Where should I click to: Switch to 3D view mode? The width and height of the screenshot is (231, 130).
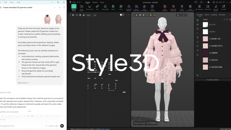pos(220,2)
